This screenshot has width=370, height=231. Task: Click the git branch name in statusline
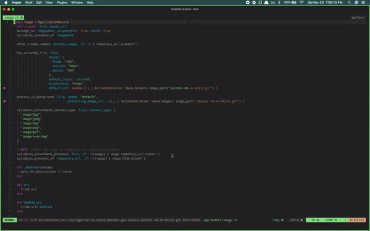118,220
